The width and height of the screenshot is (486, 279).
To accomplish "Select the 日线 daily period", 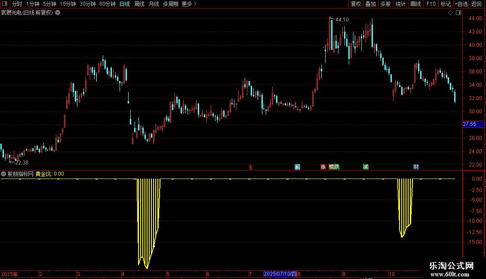I will click(x=125, y=4).
